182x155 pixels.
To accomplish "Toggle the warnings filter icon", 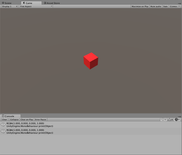I will [x=170, y=119].
